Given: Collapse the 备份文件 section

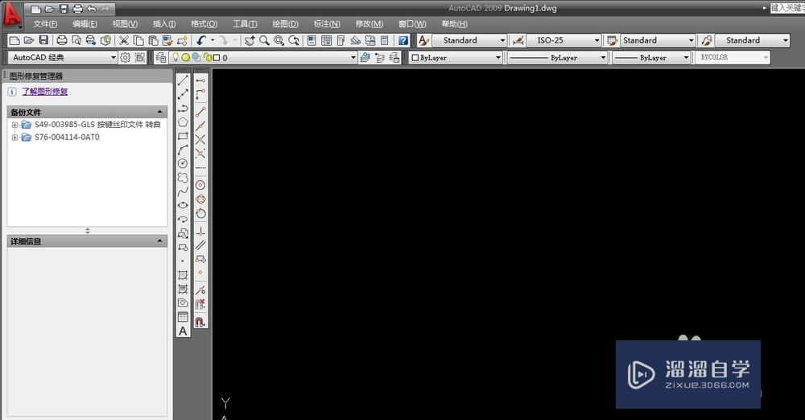Looking at the screenshot, I should 159,112.
